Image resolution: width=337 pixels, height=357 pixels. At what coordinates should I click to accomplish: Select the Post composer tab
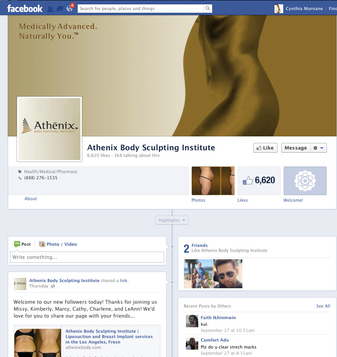pyautogui.click(x=22, y=244)
